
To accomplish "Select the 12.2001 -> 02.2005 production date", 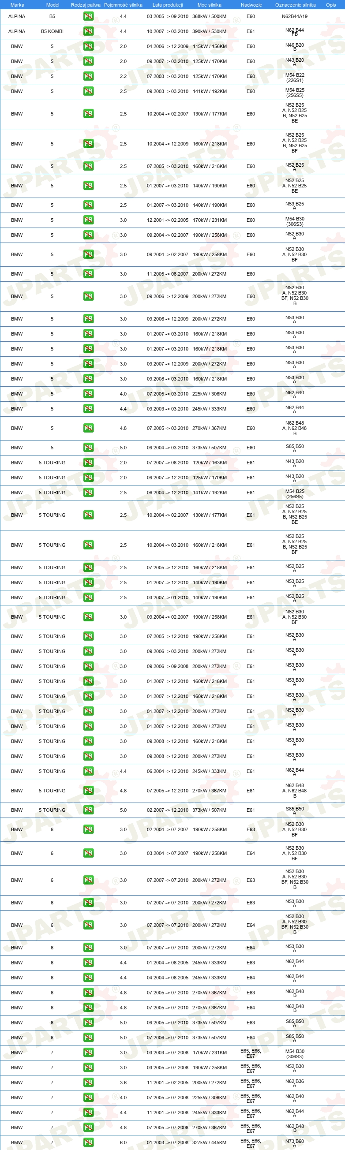I will [168, 220].
